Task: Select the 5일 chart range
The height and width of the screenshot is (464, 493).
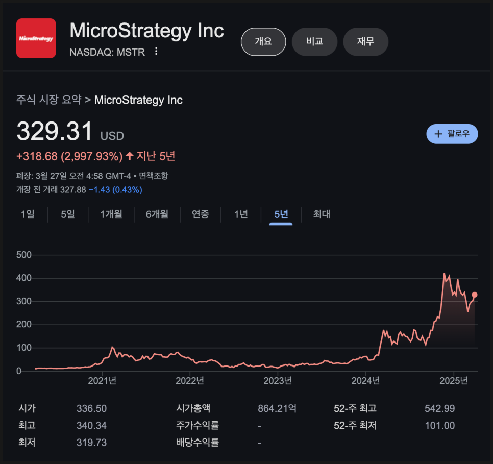Action: pyautogui.click(x=68, y=214)
